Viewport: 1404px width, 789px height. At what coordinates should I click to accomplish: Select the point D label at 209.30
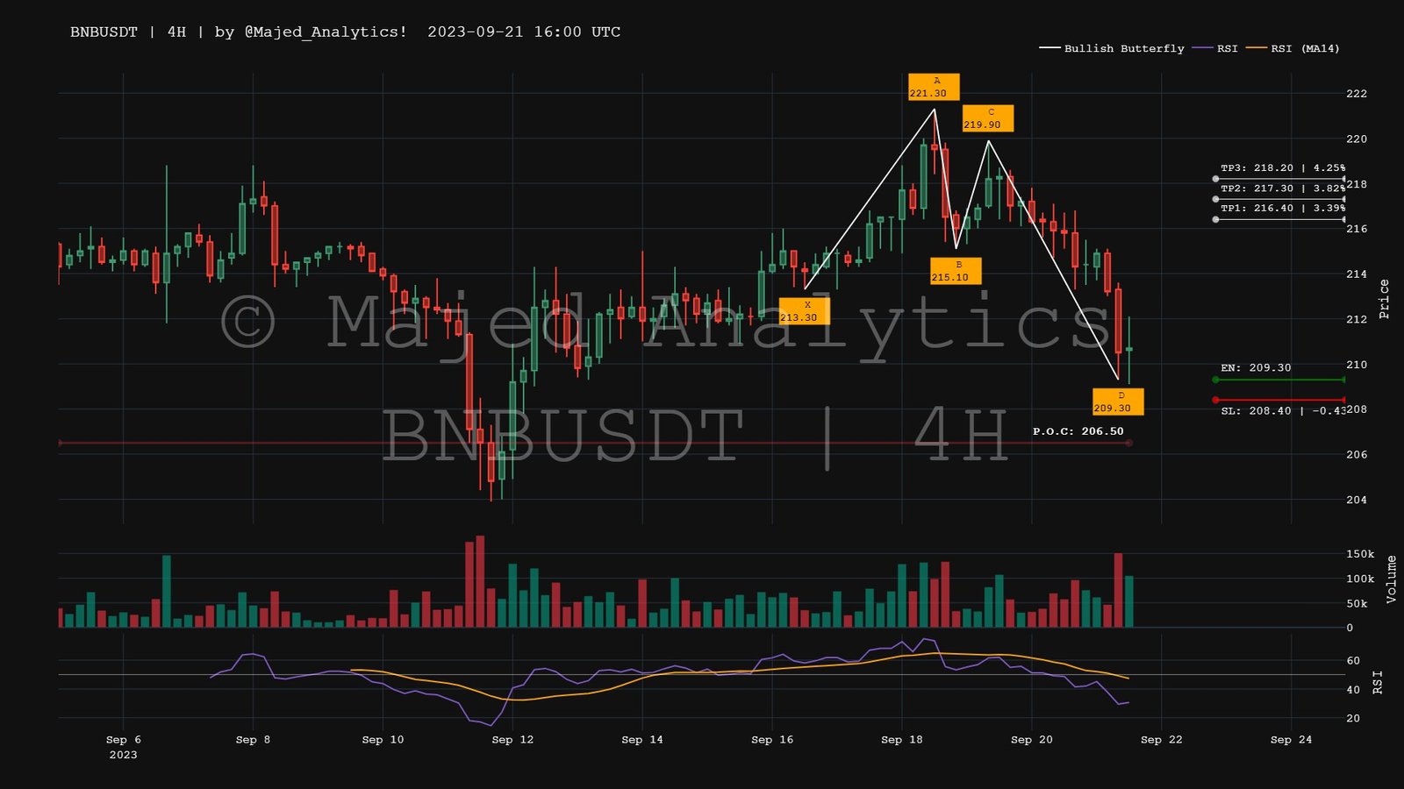pos(1117,402)
